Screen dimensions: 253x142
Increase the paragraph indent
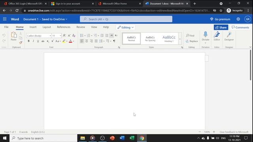point(107,35)
